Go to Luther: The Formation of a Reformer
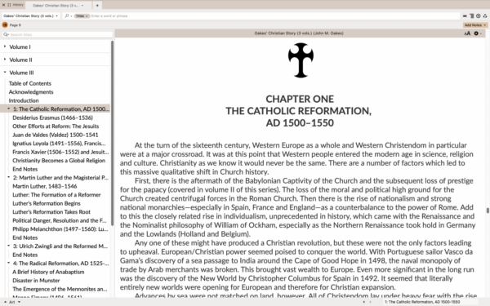 pos(56,195)
